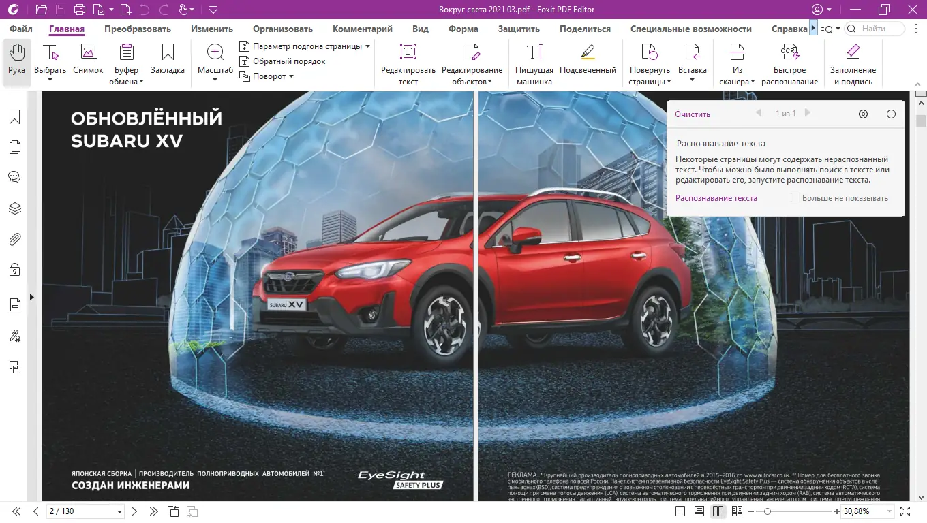Switch to the Изменить tab
Screen dimensions: 927x523
click(x=212, y=29)
